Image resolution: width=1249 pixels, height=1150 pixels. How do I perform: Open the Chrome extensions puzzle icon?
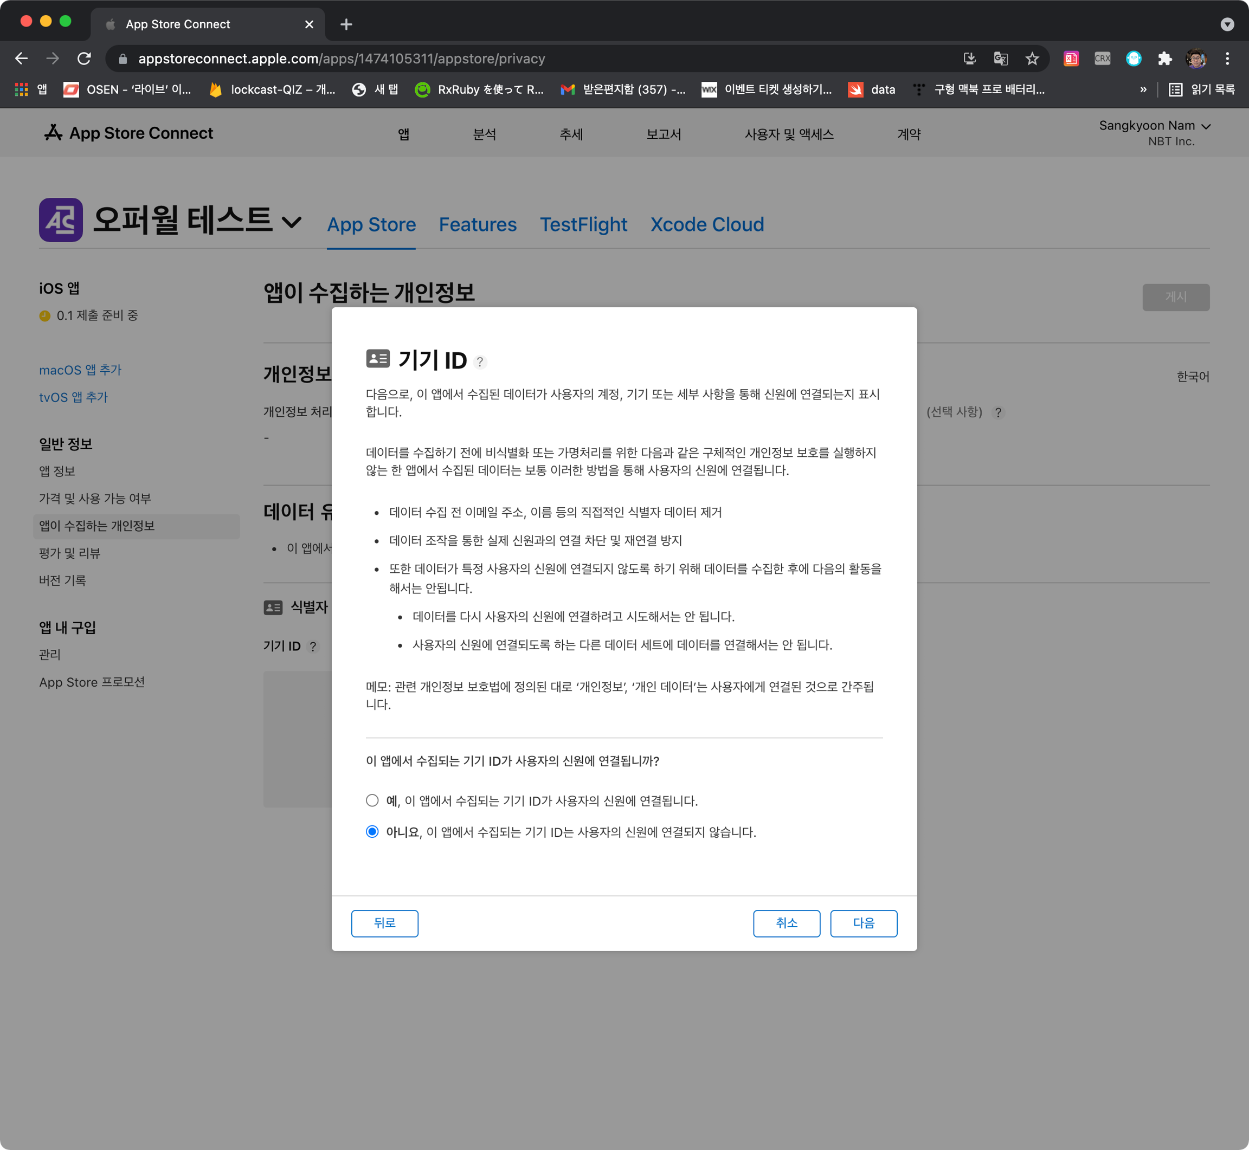pos(1164,59)
